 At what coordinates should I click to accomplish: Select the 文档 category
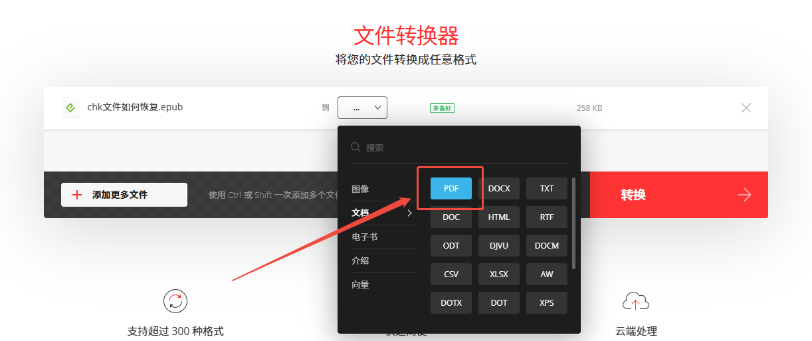360,213
